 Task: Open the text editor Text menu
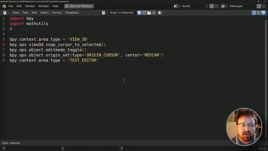[x=25, y=13]
